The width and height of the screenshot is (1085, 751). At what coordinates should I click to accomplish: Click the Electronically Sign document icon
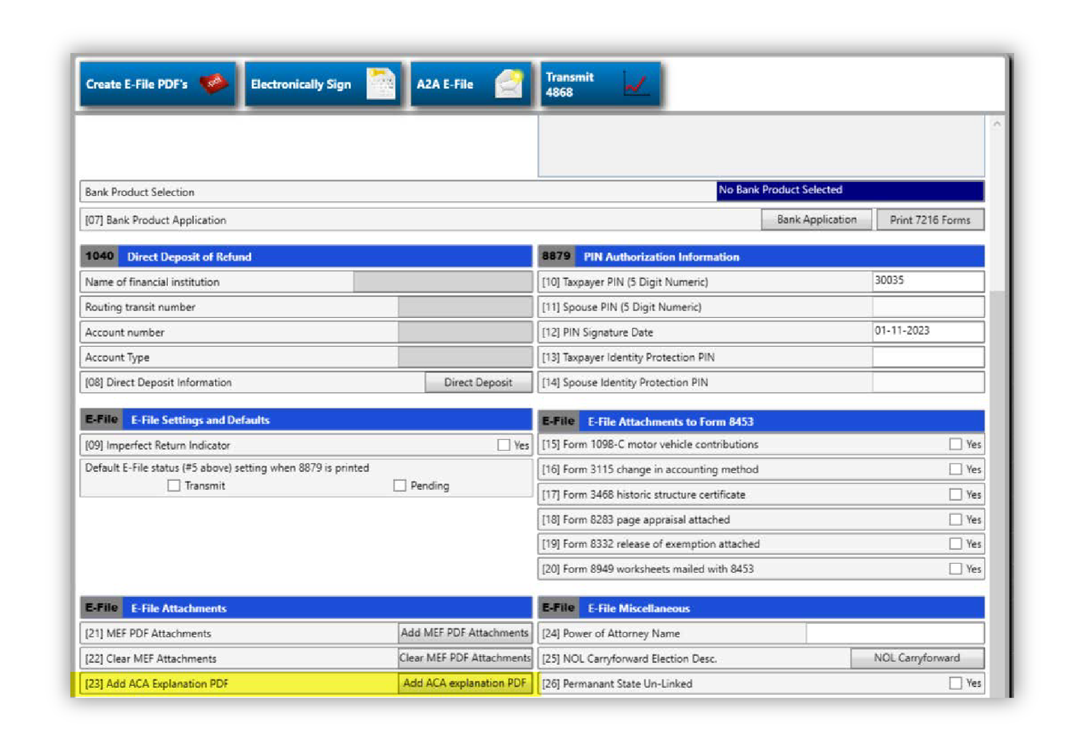(380, 84)
